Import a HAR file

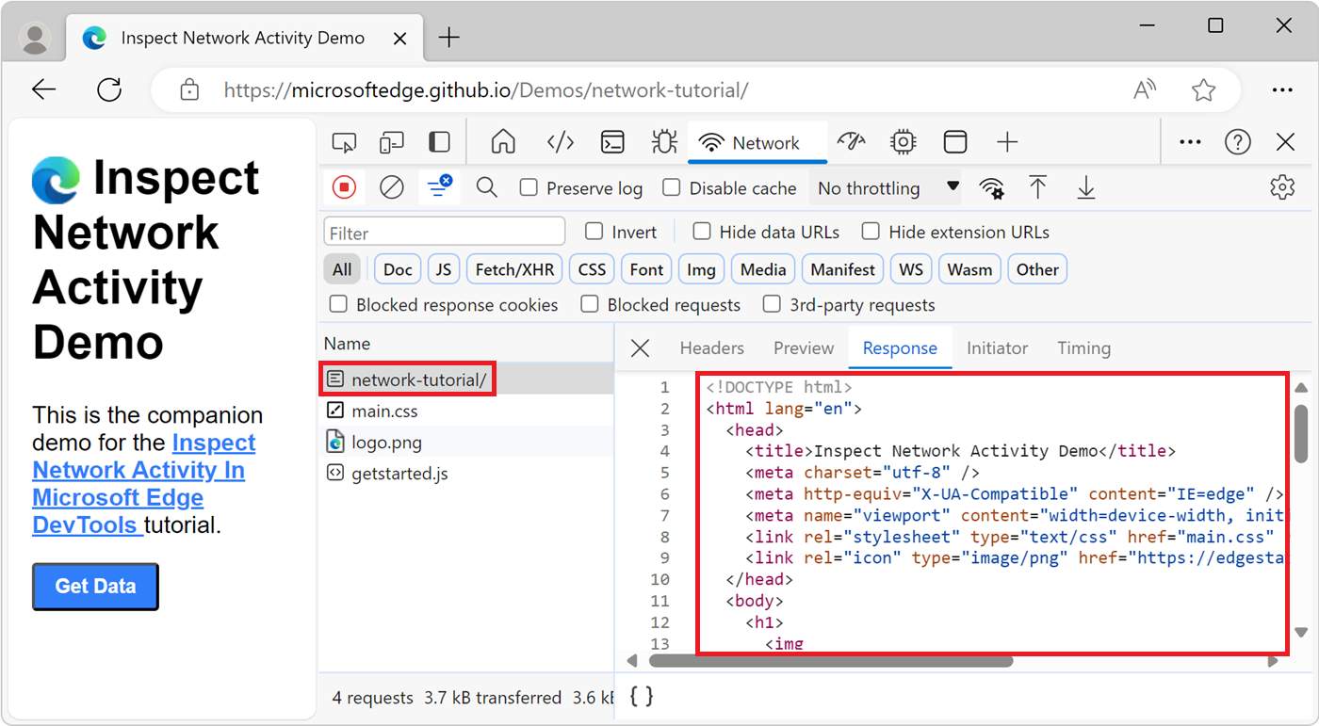tap(1038, 186)
